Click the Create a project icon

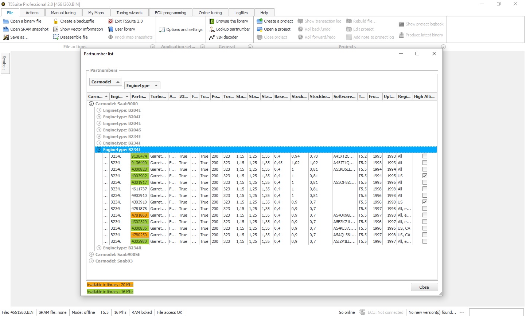pyautogui.click(x=260, y=21)
